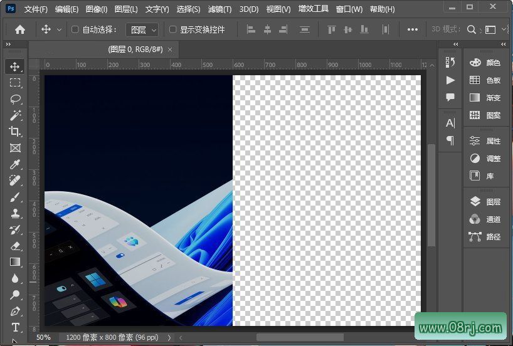513x346 pixels.
Task: Select the Gradient tool
Action: point(14,262)
